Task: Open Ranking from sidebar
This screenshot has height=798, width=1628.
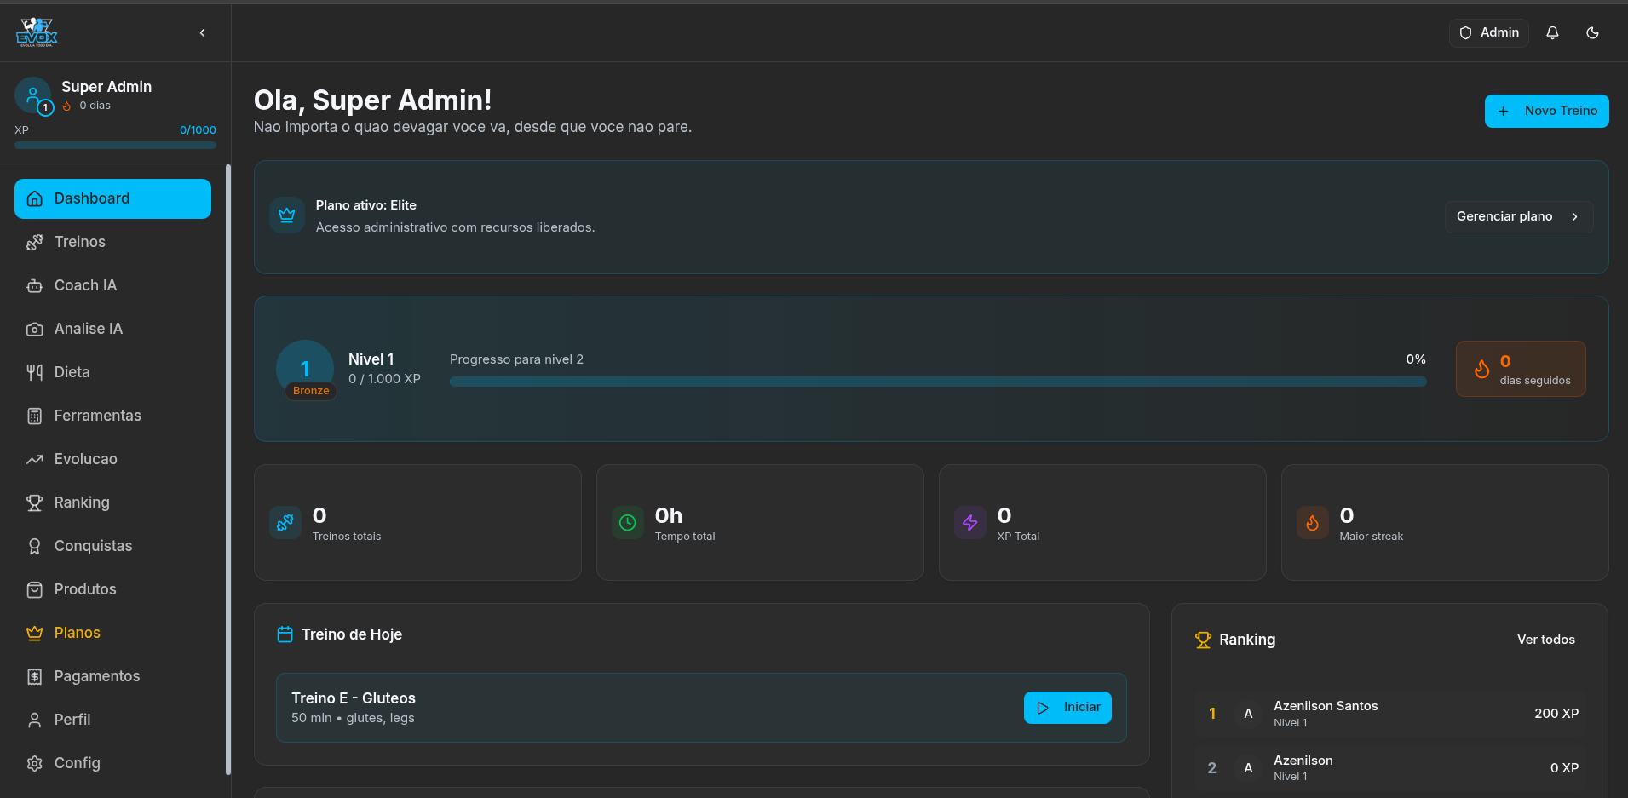Action: click(x=112, y=502)
